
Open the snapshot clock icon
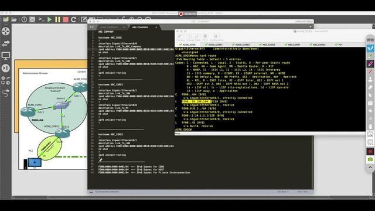pos(24,19)
